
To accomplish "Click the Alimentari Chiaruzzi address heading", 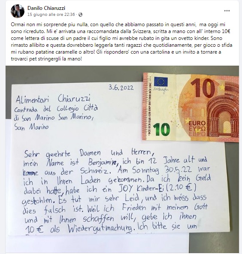I will (53, 99).
